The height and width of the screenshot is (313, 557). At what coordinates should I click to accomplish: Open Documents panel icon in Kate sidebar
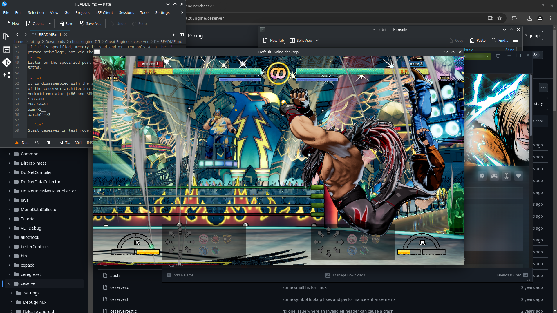[6, 37]
